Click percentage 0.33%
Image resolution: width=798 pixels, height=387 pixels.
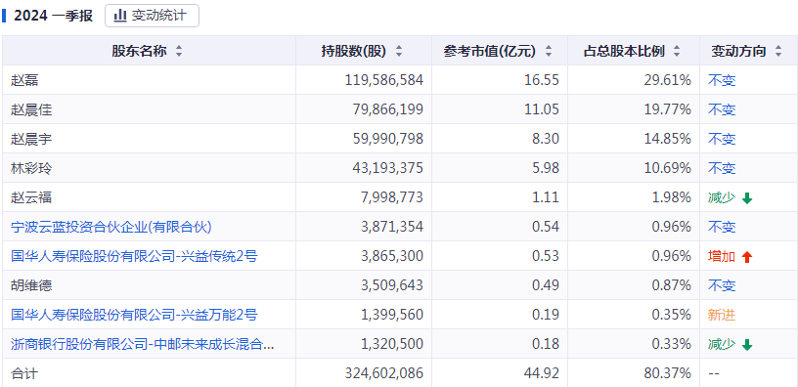click(671, 344)
